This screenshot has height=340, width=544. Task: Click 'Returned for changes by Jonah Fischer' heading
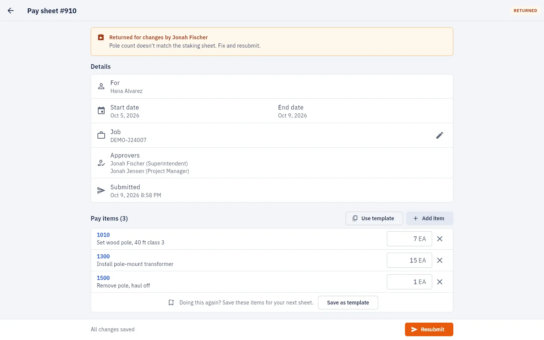[x=159, y=37]
